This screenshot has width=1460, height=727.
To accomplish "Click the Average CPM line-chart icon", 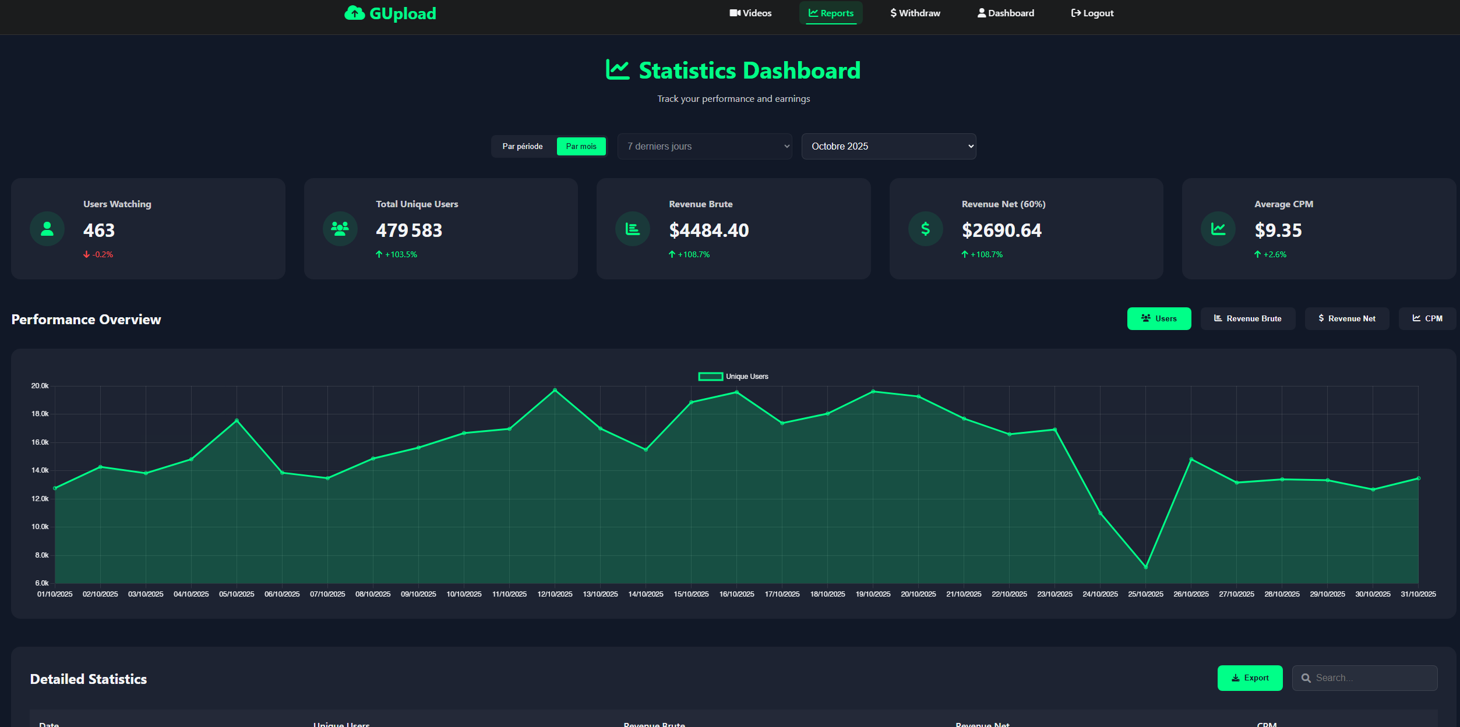I will tap(1218, 229).
